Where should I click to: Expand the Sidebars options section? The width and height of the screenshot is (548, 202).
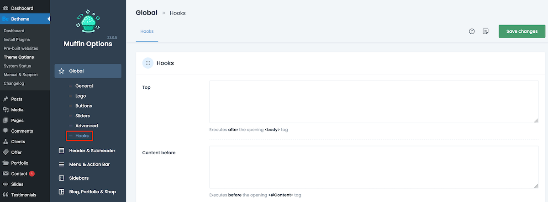[79, 178]
